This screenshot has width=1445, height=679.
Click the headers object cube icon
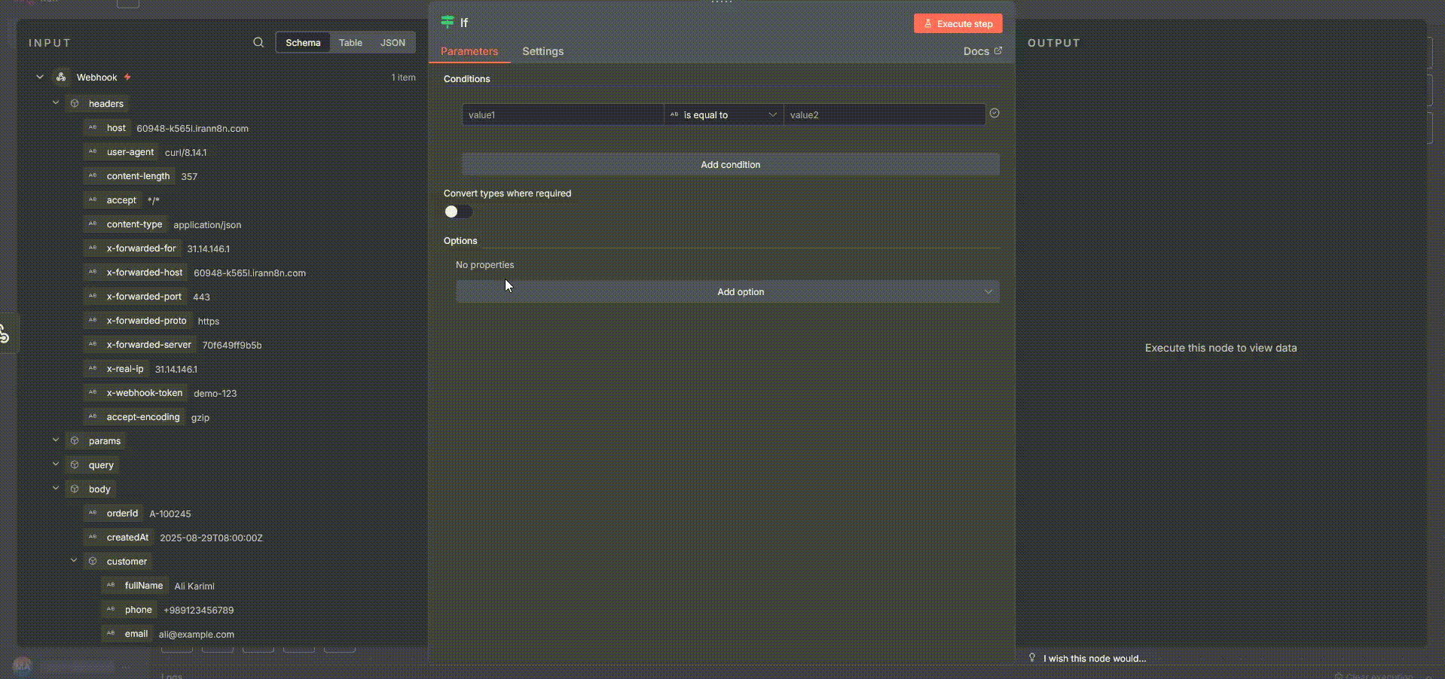point(75,104)
